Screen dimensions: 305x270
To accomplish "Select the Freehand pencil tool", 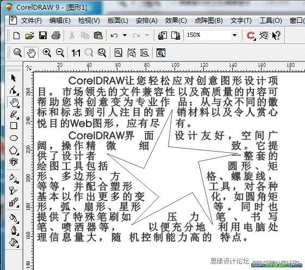I will point(14,114).
